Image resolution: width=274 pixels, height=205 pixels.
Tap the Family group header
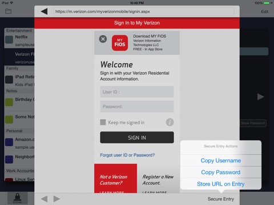coord(19,68)
